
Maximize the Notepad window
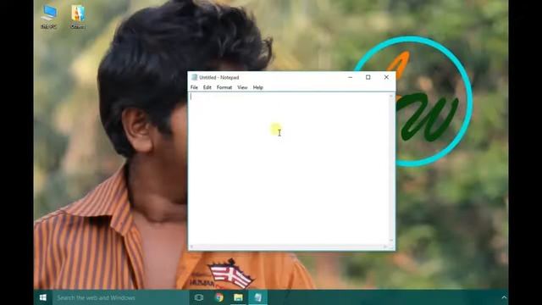[x=368, y=77]
